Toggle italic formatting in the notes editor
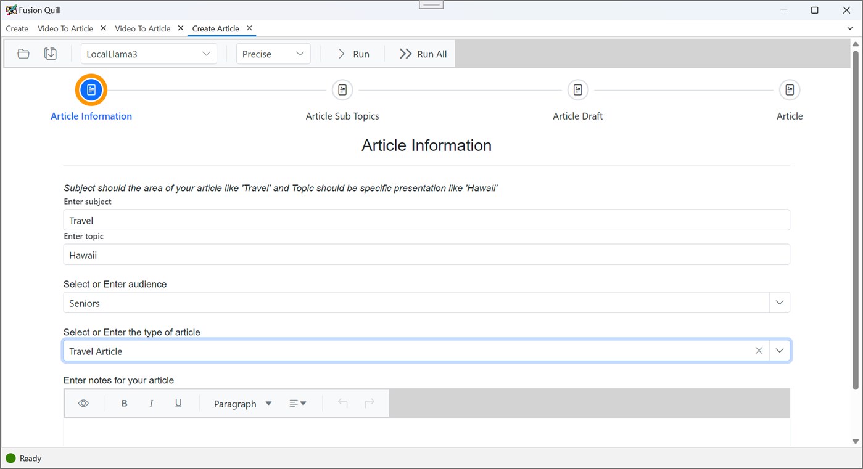Screen dimensions: 863x469 point(151,403)
